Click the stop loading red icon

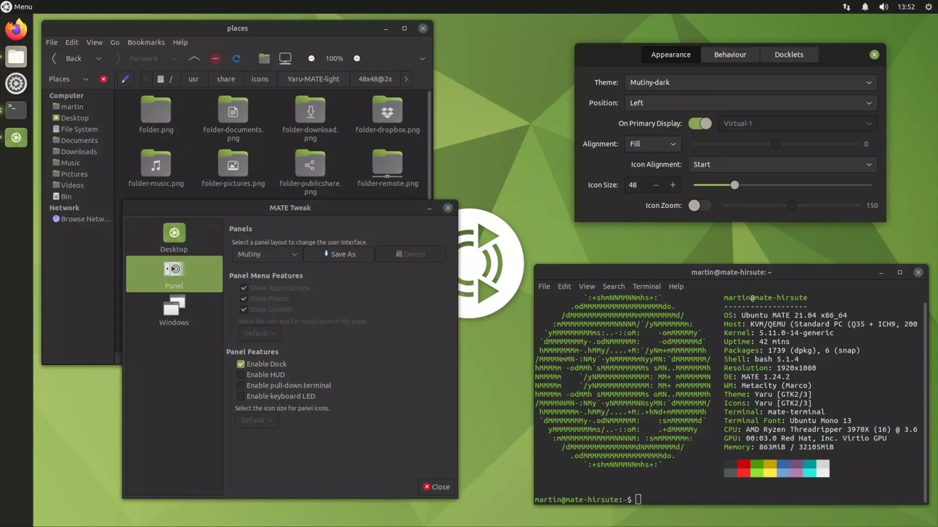[x=215, y=59]
